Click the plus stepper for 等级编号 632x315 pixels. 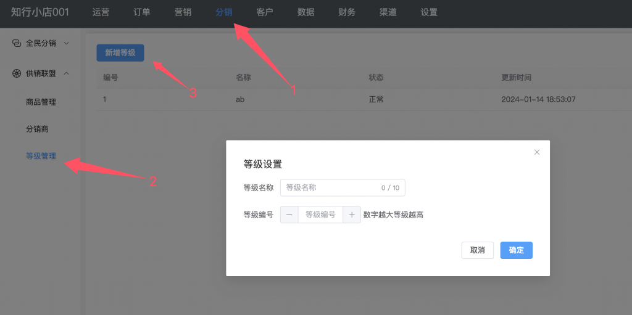point(352,215)
